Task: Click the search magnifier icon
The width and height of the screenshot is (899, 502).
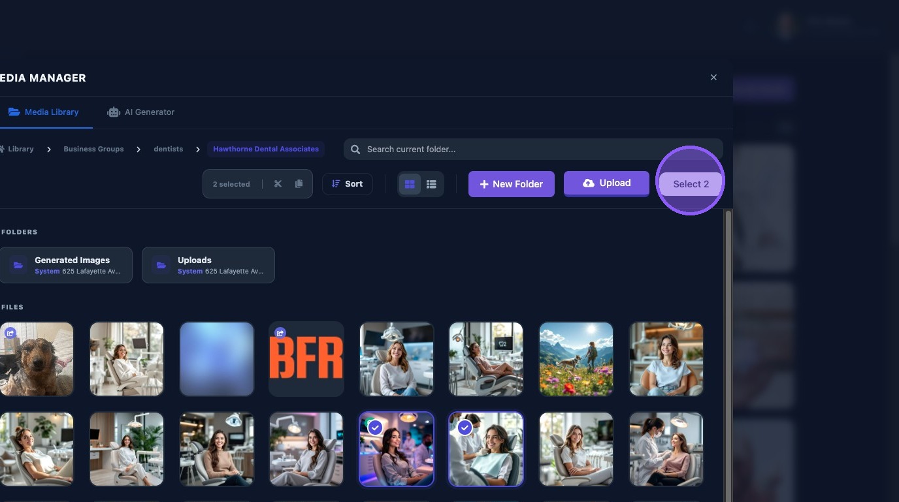Action: coord(355,149)
